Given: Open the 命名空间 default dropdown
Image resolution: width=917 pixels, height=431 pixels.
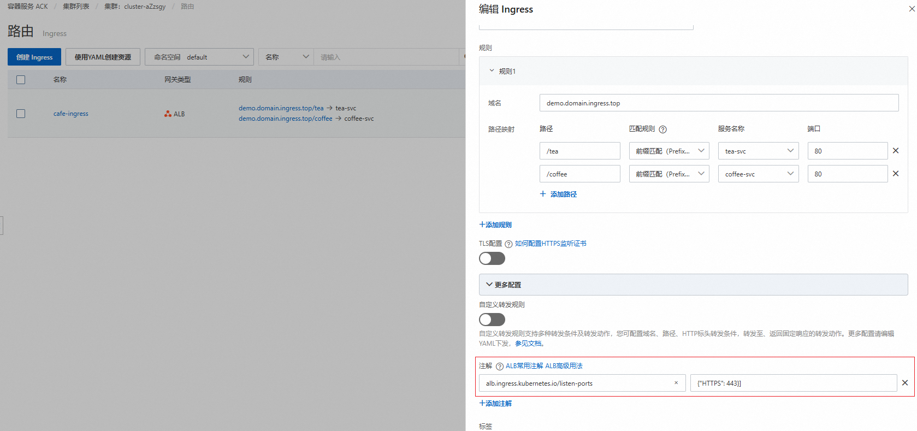Looking at the screenshot, I should click(199, 57).
